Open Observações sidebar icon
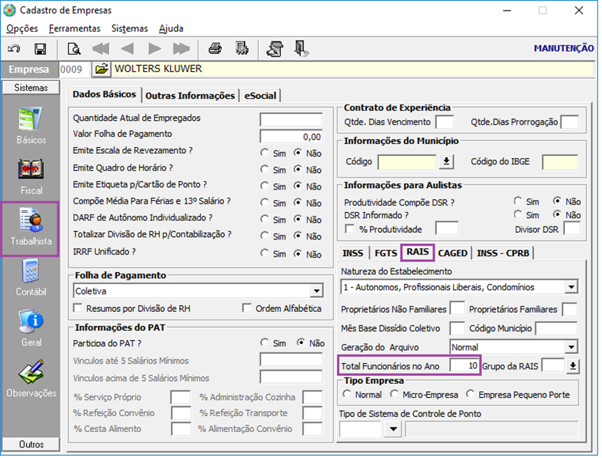The image size is (602, 458). coord(31,371)
